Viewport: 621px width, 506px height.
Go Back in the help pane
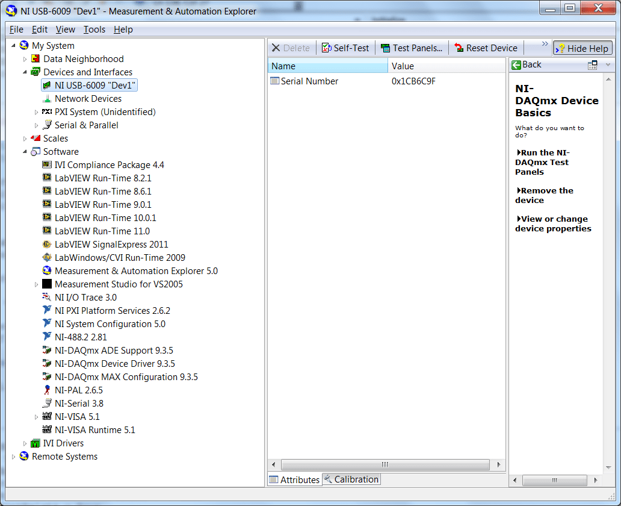coord(527,64)
